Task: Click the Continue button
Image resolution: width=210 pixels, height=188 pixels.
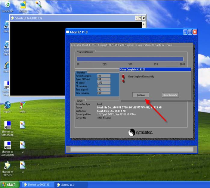Action: point(141,95)
